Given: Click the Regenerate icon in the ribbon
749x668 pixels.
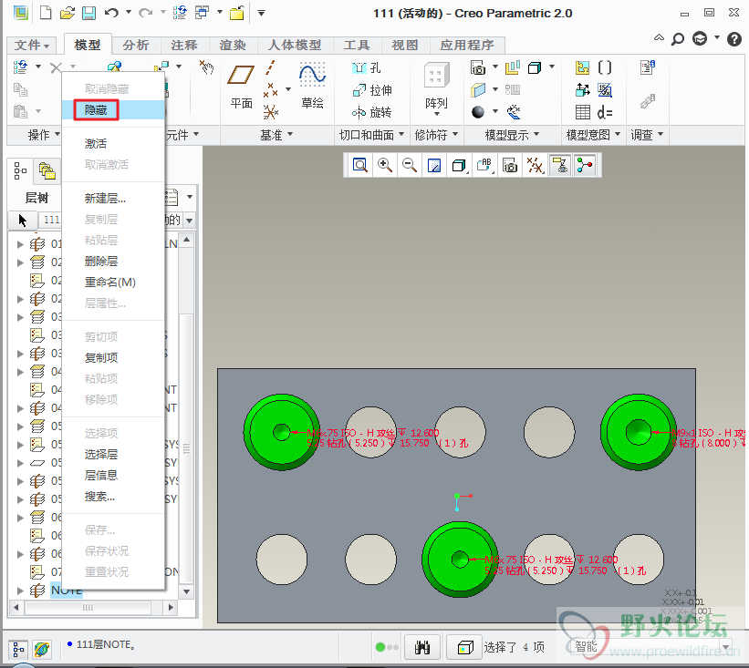Looking at the screenshot, I should (x=21, y=67).
